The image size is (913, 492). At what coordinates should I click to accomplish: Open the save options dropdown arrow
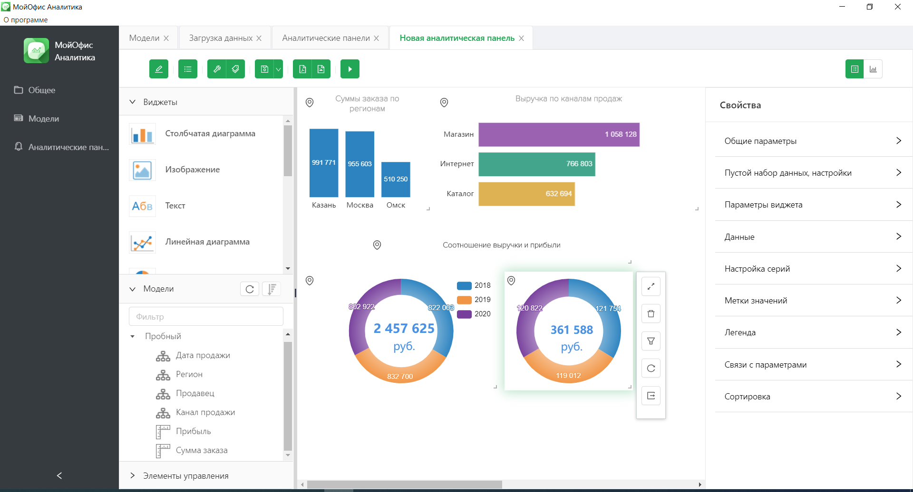[279, 69]
